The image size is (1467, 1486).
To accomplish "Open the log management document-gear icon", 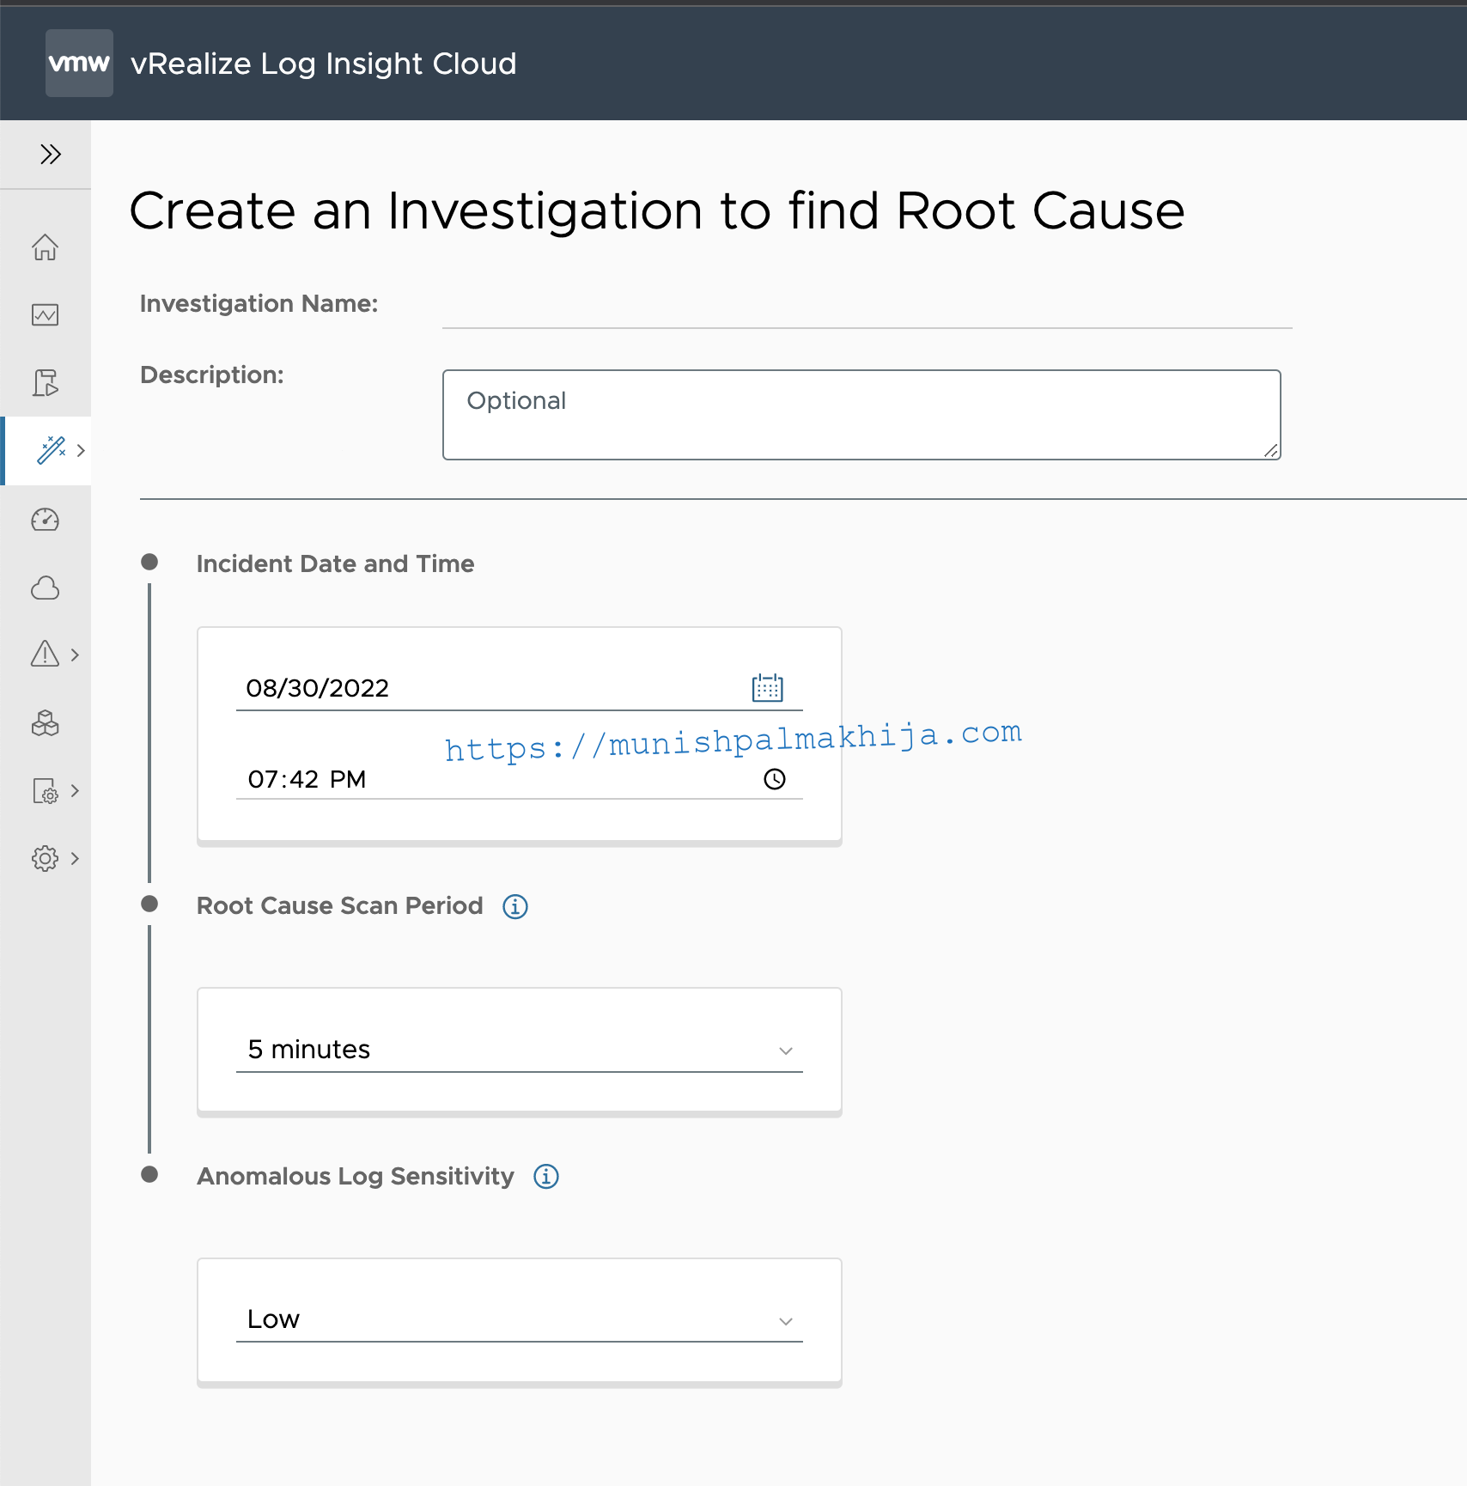I will [46, 790].
